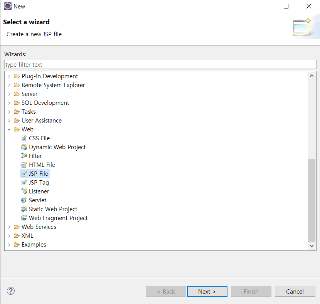Click the type filter text field
The image size is (320, 304).
(160, 65)
